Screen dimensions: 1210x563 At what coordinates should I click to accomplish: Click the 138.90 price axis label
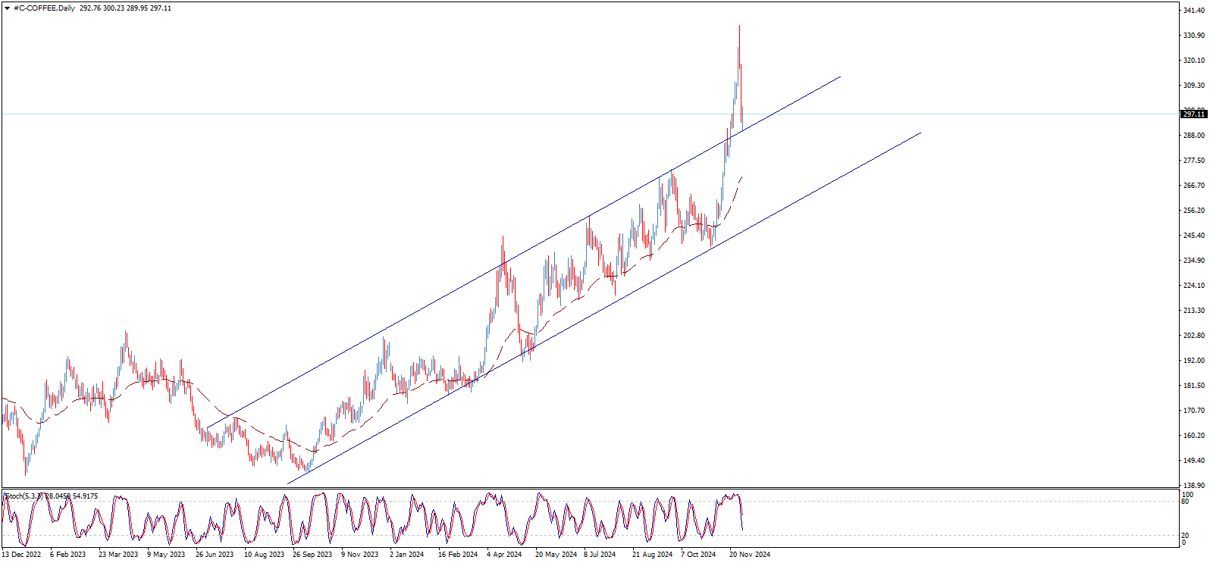(1194, 486)
